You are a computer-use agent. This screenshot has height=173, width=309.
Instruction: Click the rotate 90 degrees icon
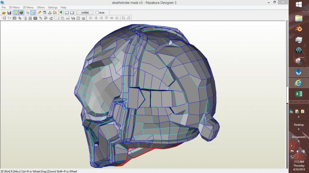tap(124, 18)
